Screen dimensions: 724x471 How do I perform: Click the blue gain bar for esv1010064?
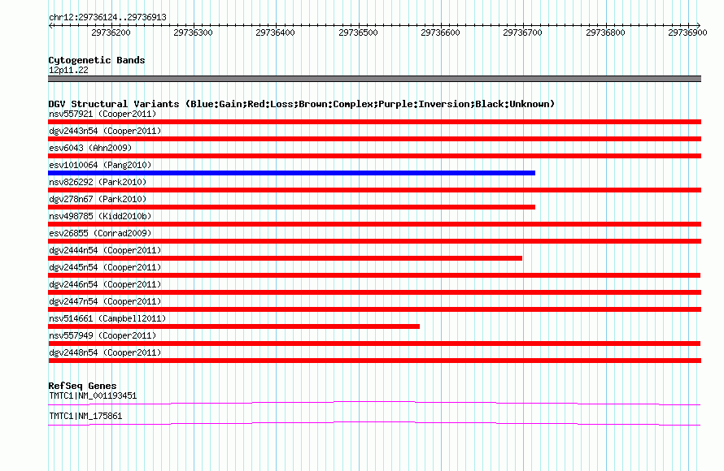(291, 173)
